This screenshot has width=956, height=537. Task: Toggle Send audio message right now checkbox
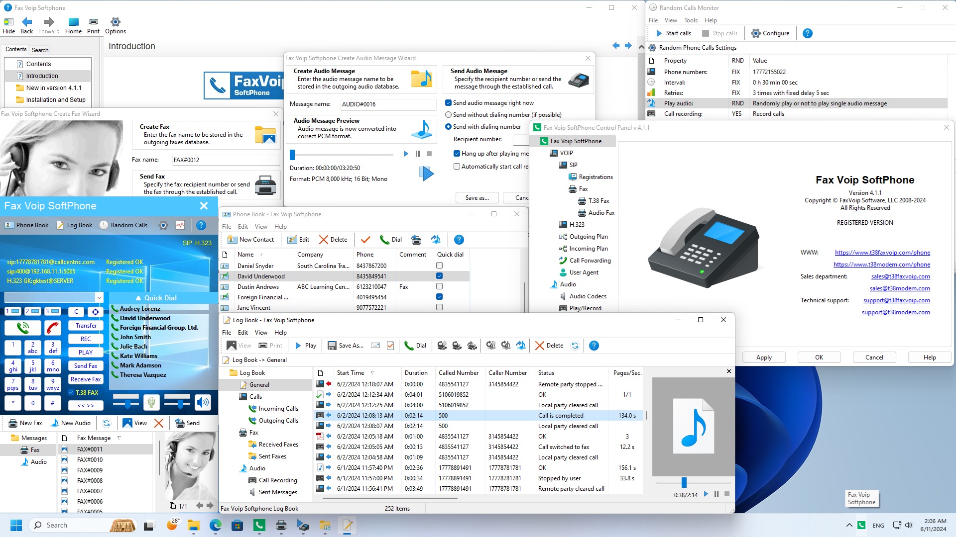pos(449,102)
